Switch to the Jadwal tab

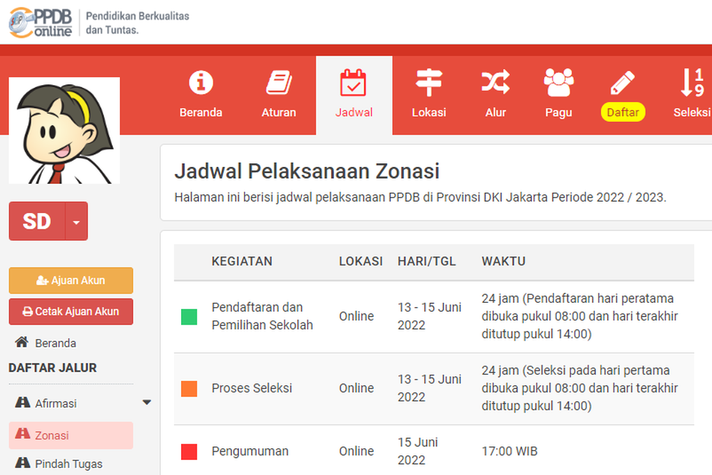click(x=354, y=95)
